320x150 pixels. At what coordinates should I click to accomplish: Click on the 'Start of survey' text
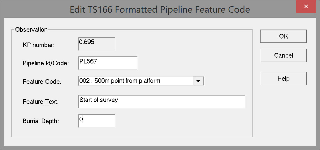click(x=99, y=100)
